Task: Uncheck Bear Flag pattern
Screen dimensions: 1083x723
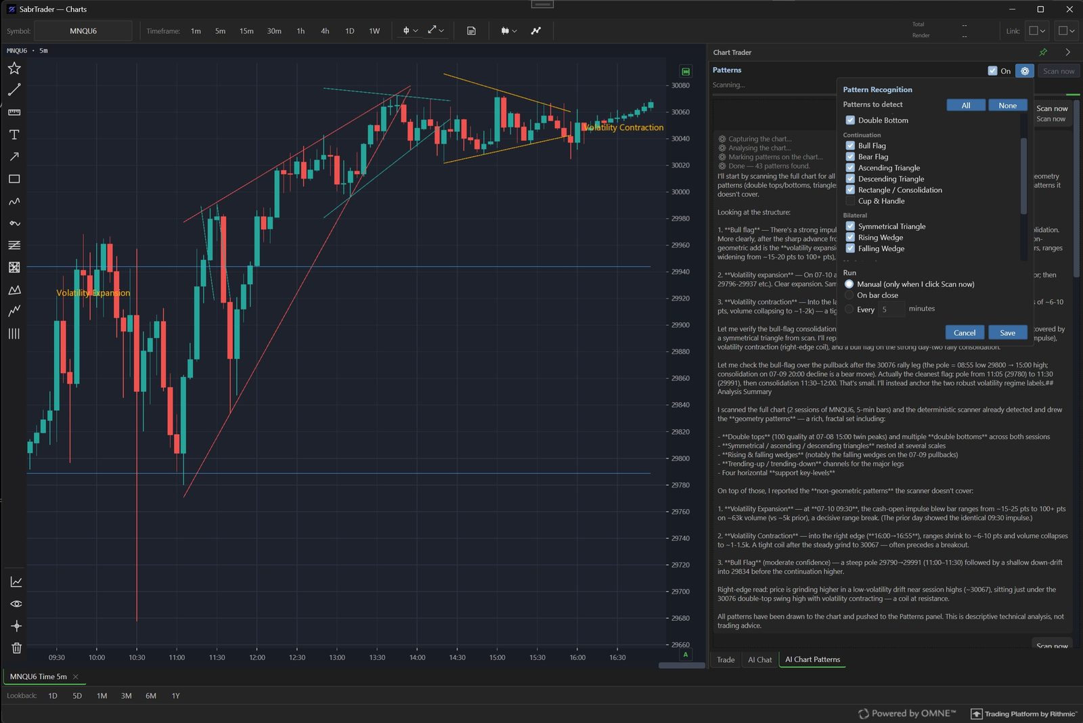Action: [x=850, y=156]
